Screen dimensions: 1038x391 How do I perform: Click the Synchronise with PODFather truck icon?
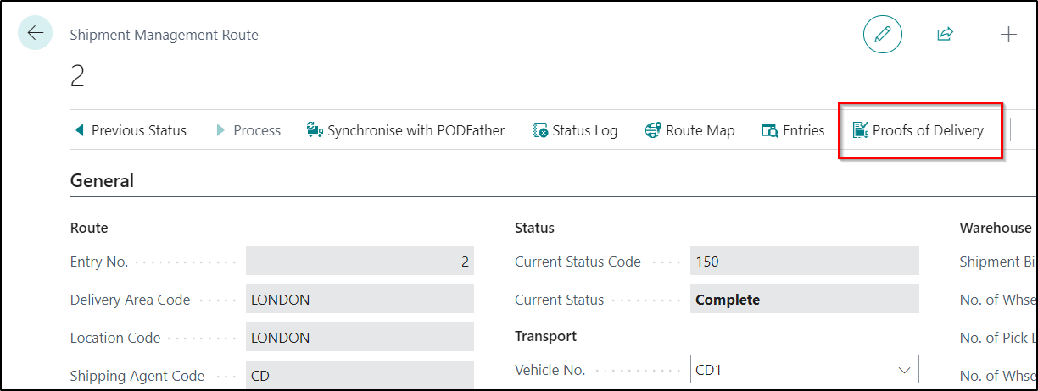click(x=315, y=130)
